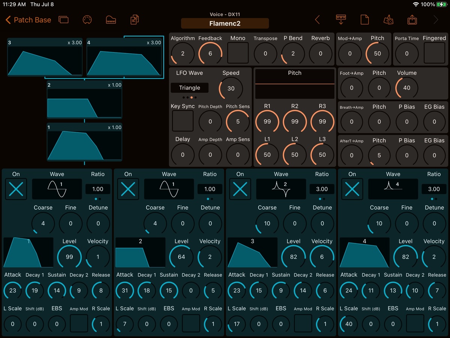Tap the Porta Time knob

(407, 53)
